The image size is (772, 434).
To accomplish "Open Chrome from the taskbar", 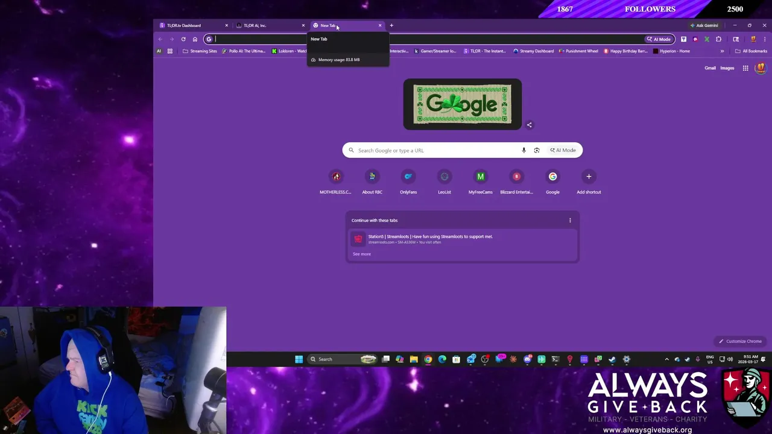I will click(428, 359).
